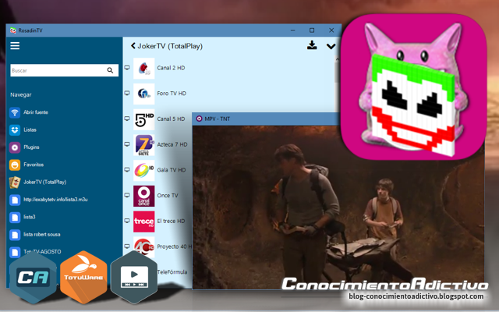
Task: Play the Canal 5 HD channel
Action: 171,119
